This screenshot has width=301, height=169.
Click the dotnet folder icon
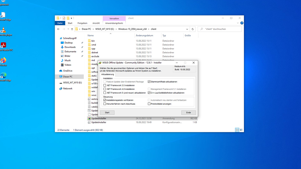89,53
